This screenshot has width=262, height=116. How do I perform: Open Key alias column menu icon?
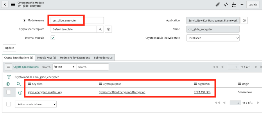30,84
